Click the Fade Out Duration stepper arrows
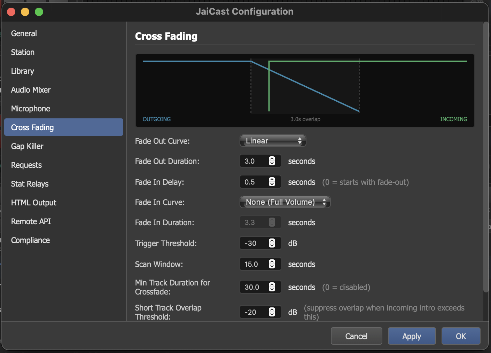491x353 pixels. click(272, 161)
